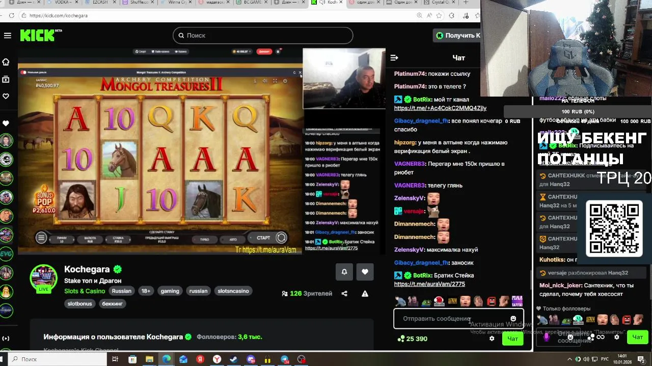The width and height of the screenshot is (652, 366).
Task: Collapse the chat panel arrow icon
Action: [394, 57]
